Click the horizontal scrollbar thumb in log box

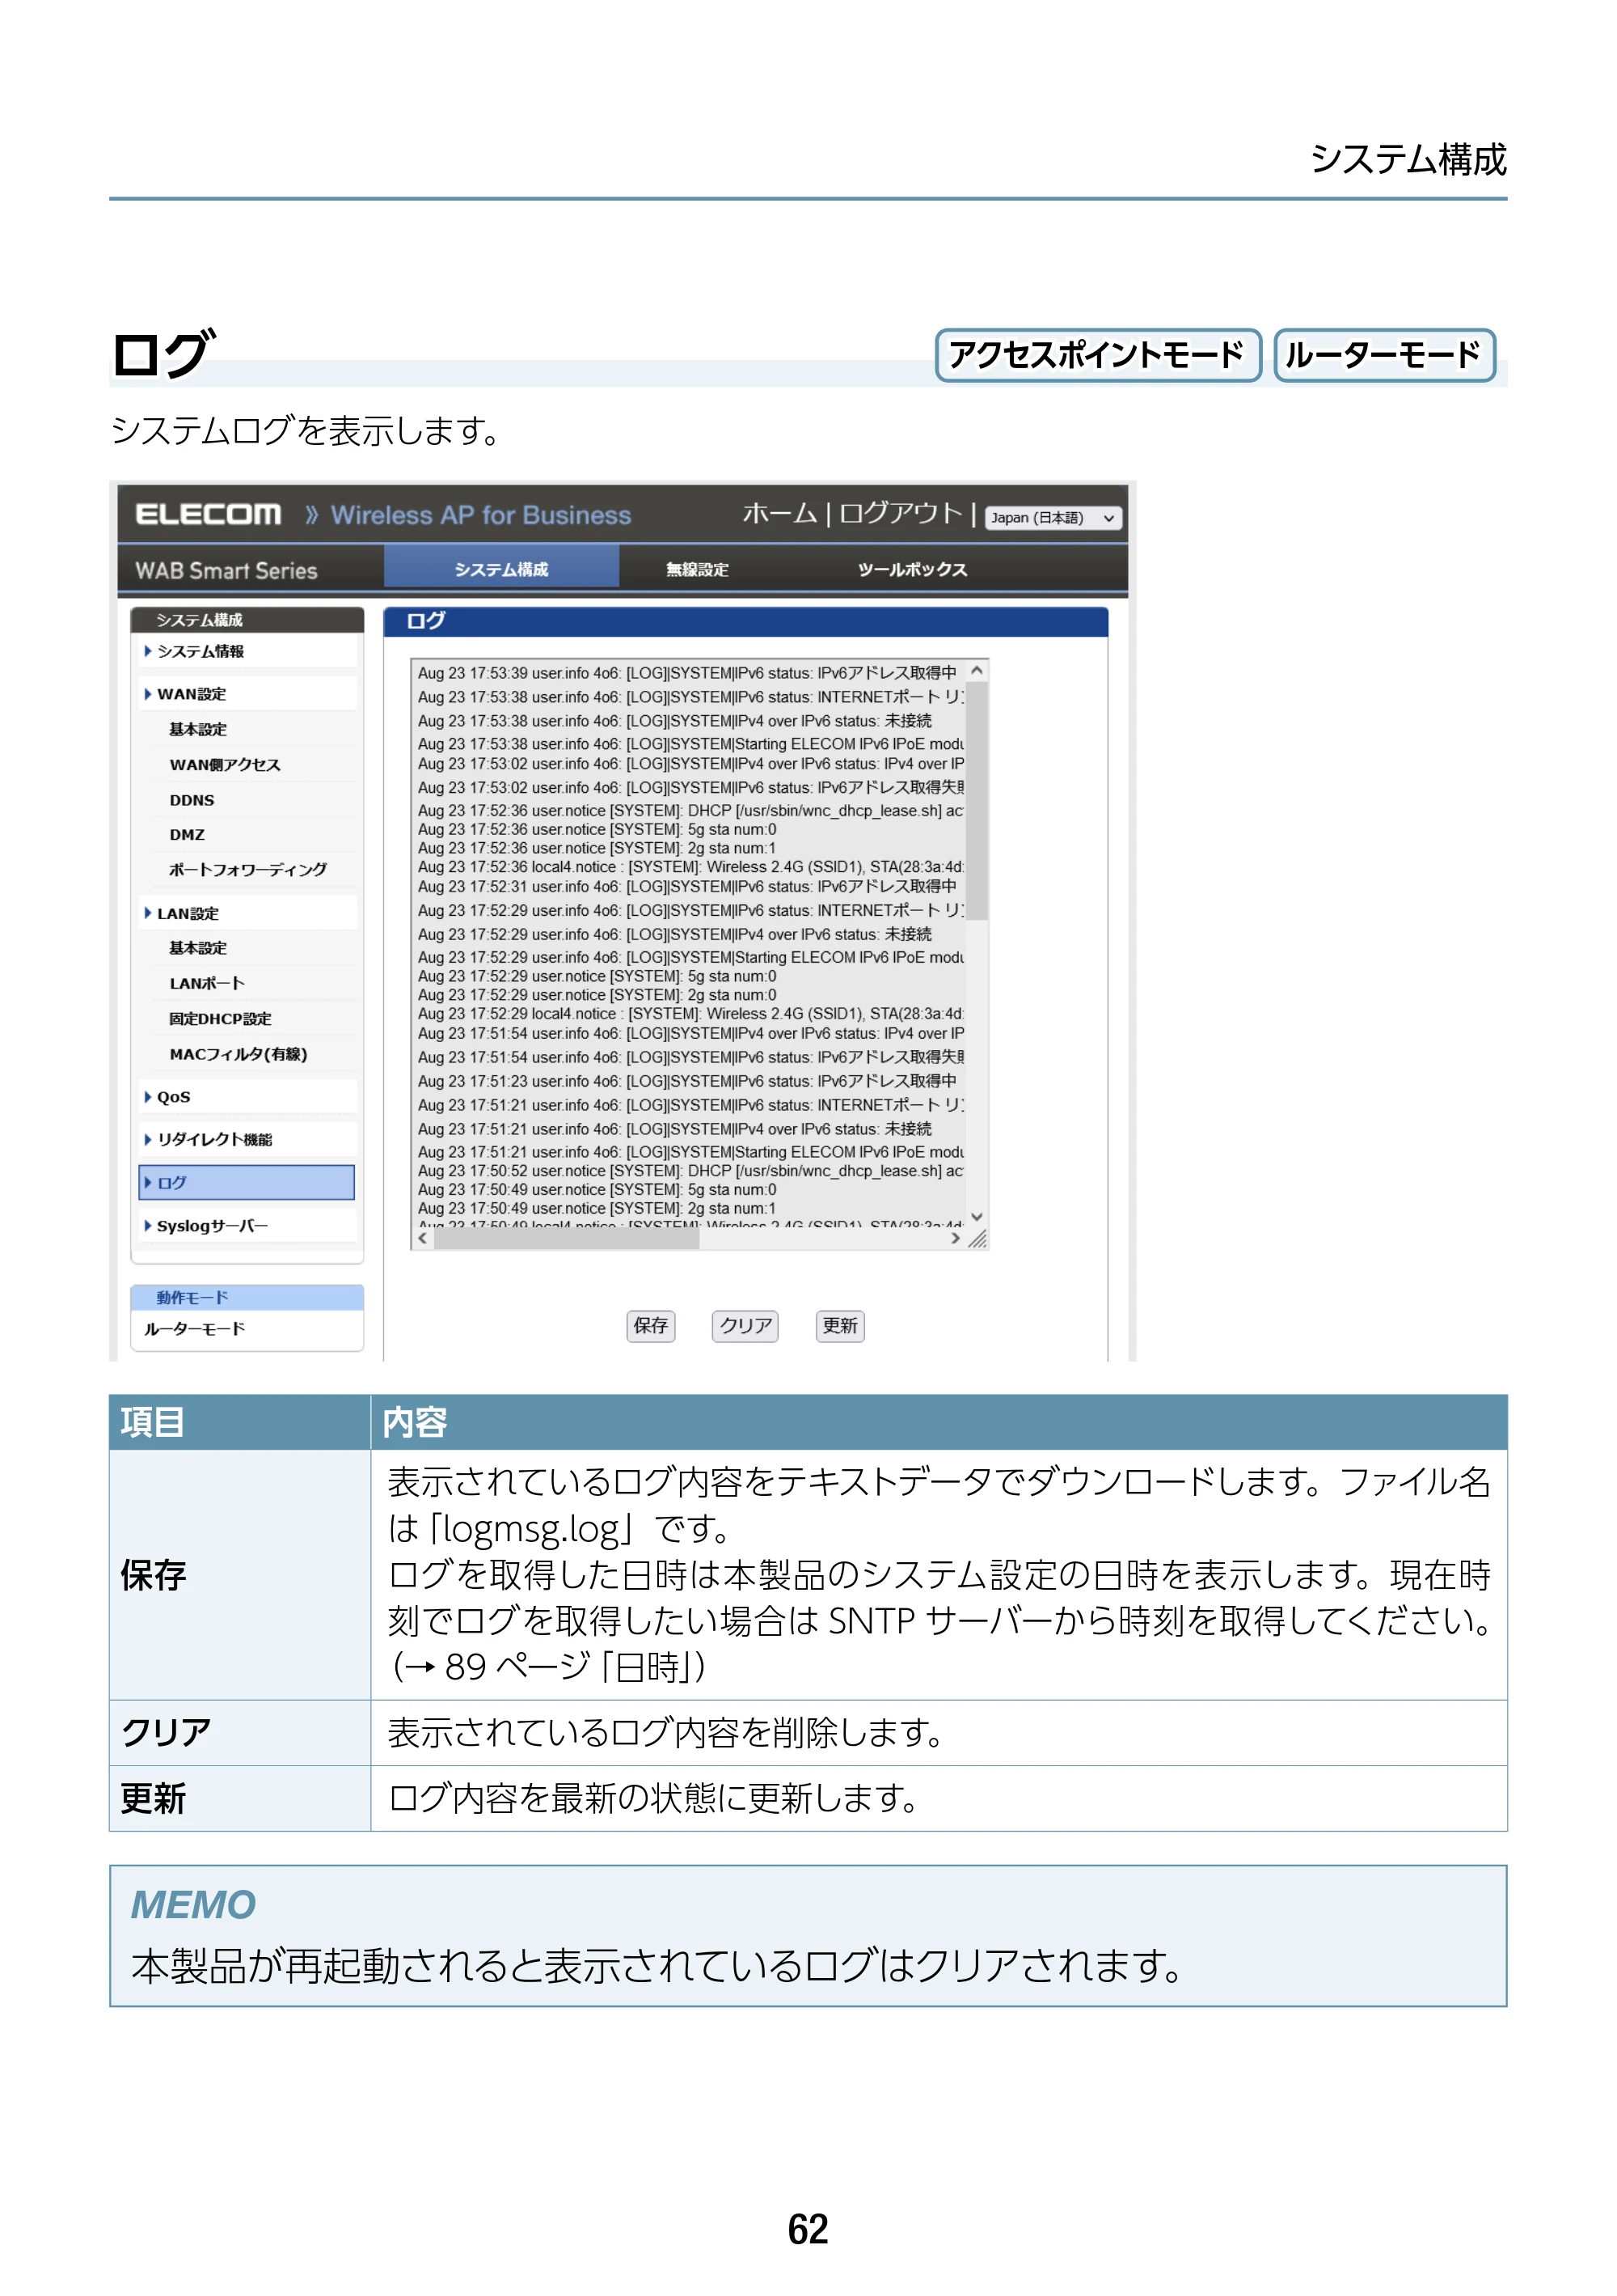pyautogui.click(x=567, y=1238)
